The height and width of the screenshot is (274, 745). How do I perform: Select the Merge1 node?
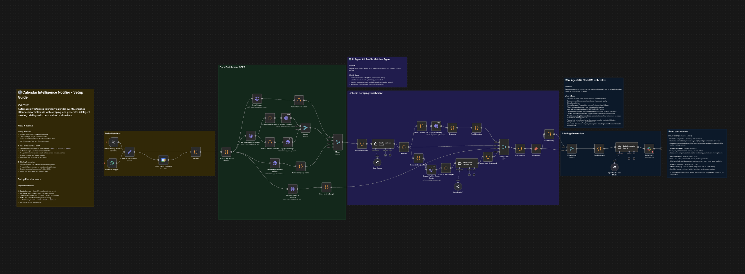tap(305, 128)
